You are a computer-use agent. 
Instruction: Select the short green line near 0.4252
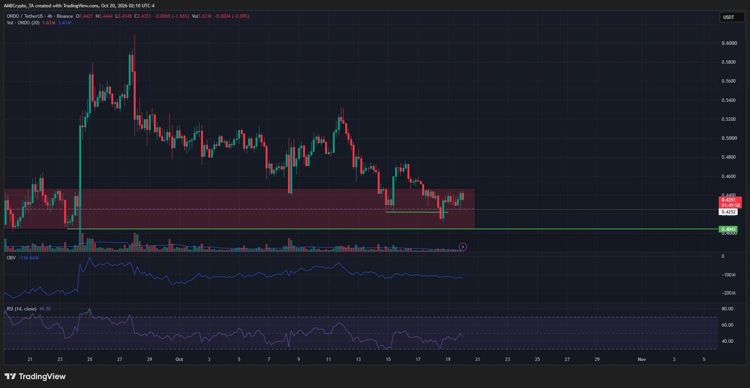point(417,212)
